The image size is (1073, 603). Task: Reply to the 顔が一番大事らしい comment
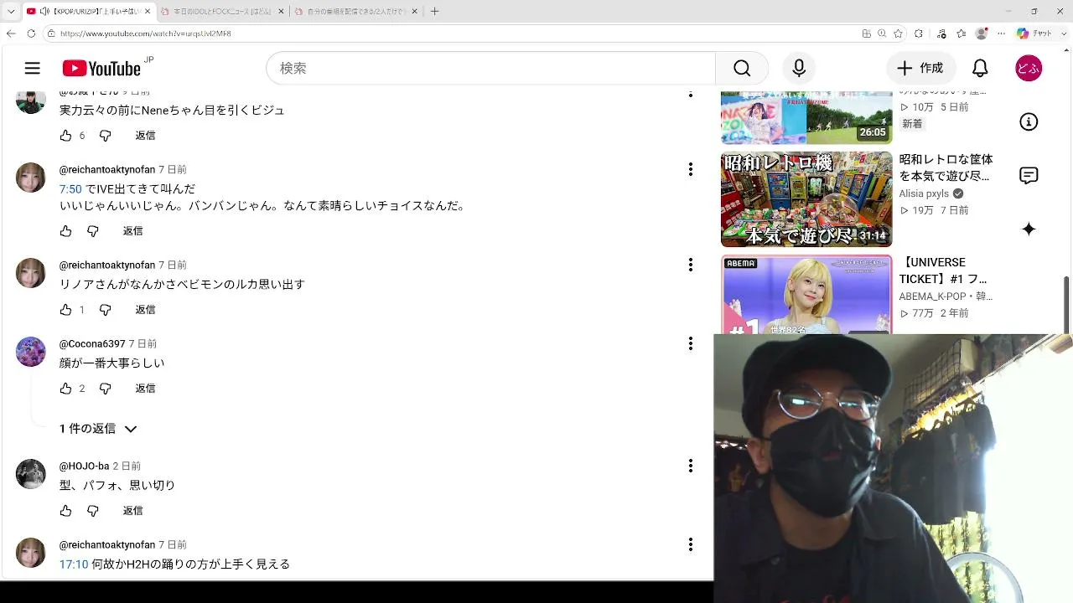coord(146,389)
